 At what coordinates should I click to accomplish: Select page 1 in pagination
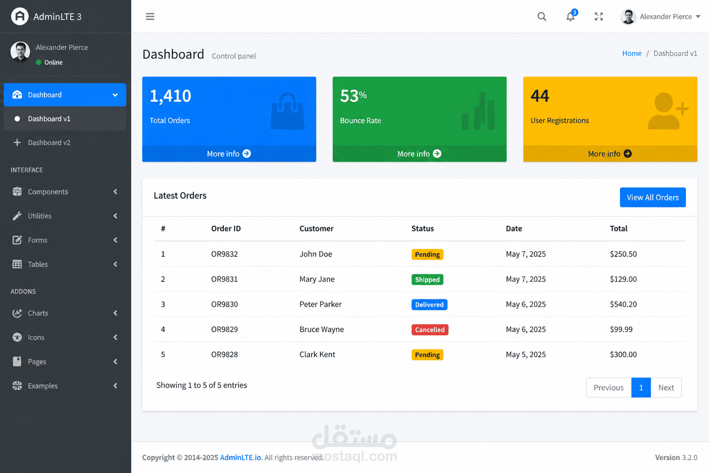[x=641, y=388]
